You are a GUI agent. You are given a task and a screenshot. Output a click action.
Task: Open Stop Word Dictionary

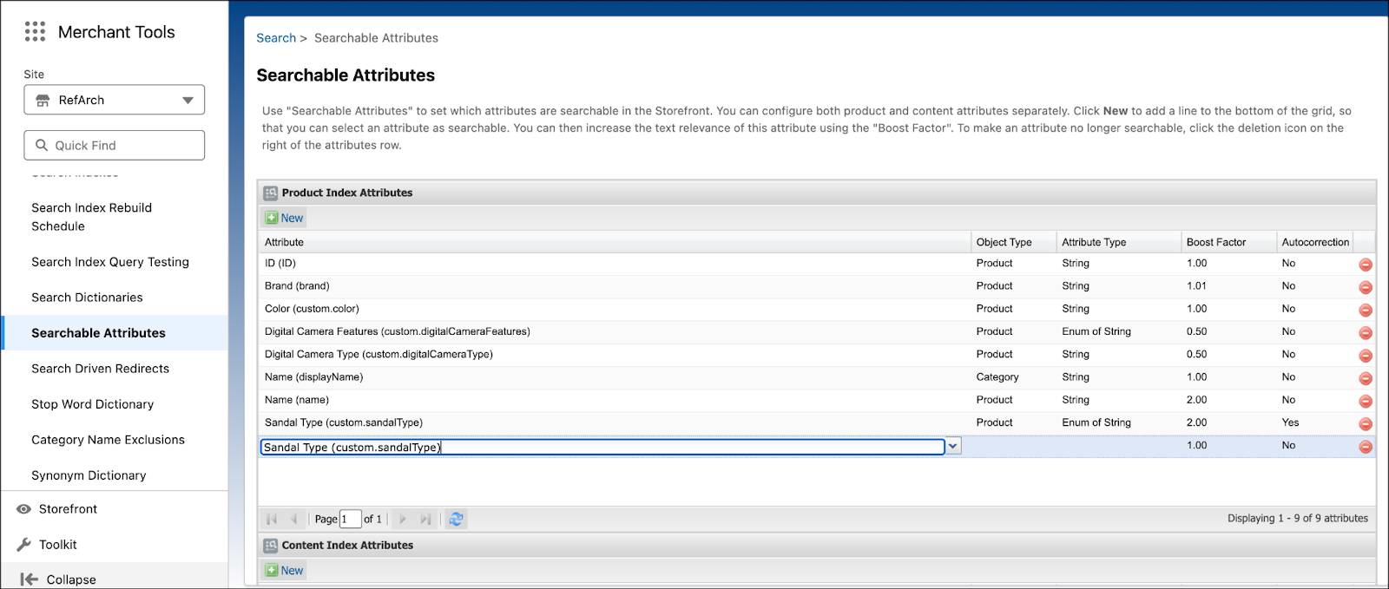[92, 404]
